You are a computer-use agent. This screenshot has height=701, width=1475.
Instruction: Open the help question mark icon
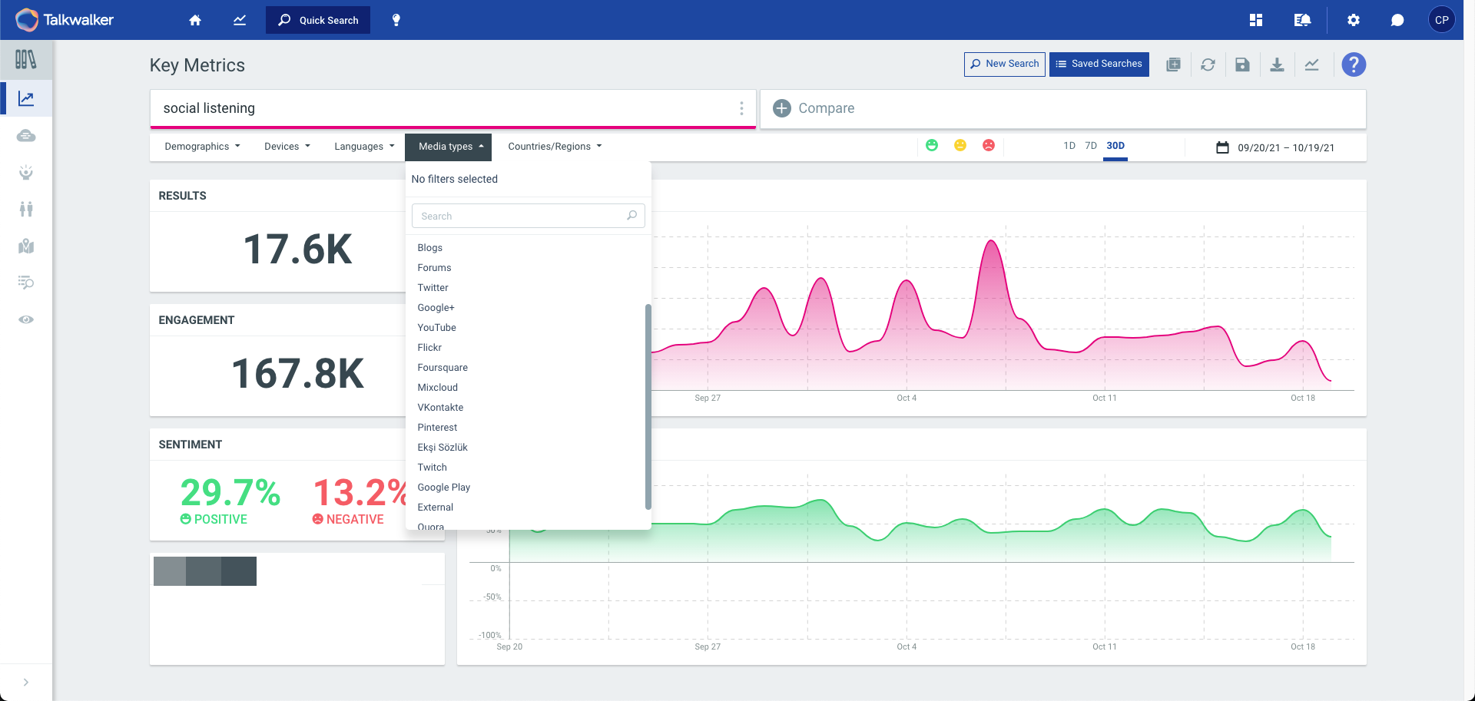[x=1354, y=64]
